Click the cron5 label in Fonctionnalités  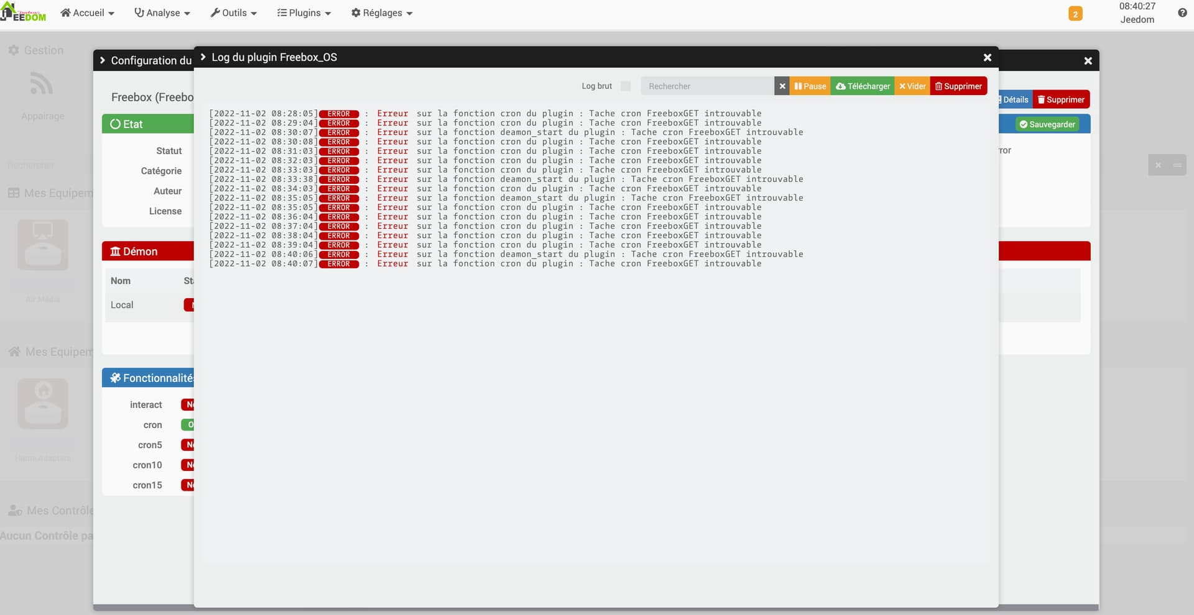(x=150, y=445)
